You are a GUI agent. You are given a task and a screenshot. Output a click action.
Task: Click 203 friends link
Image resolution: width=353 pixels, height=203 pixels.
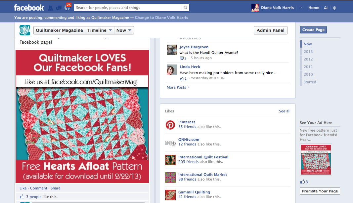(x=189, y=162)
